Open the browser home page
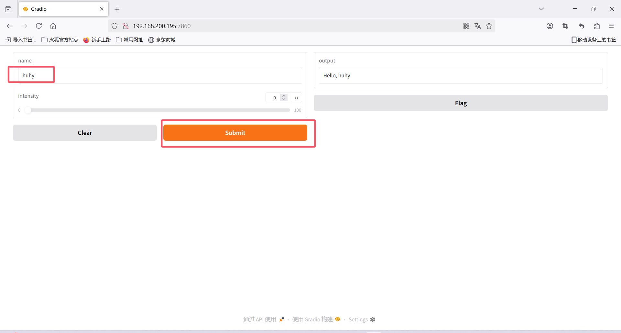621x333 pixels. tap(53, 26)
